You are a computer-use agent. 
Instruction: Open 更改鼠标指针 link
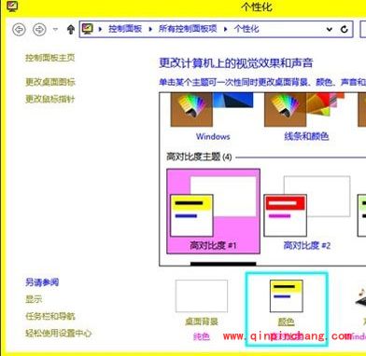coord(50,99)
